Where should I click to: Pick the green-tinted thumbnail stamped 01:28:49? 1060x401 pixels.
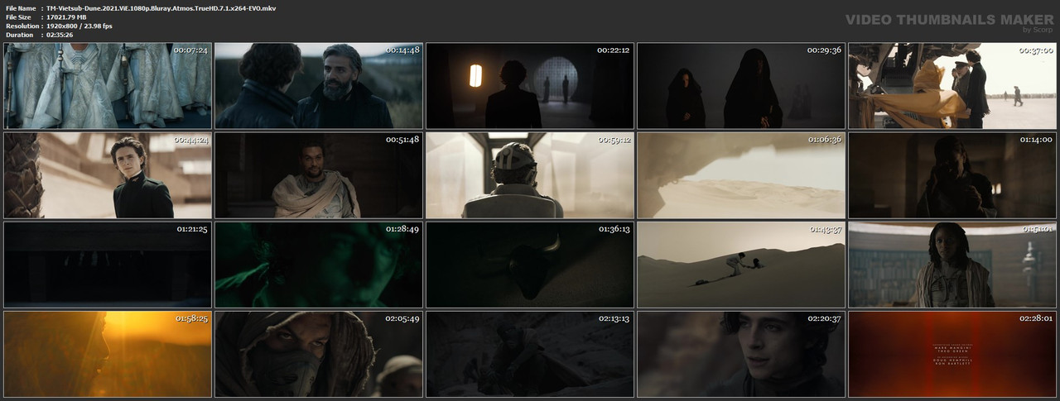tap(319, 265)
